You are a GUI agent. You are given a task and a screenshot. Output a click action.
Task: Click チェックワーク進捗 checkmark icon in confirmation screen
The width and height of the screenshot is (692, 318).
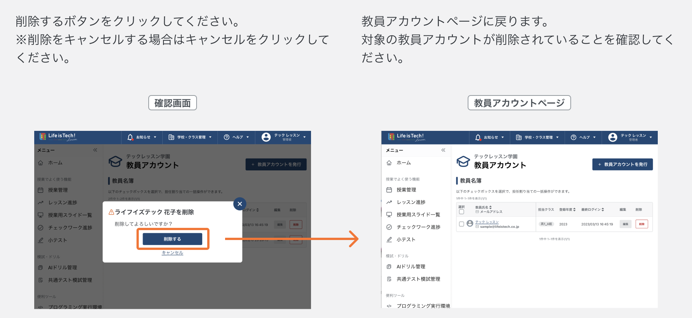click(41, 227)
